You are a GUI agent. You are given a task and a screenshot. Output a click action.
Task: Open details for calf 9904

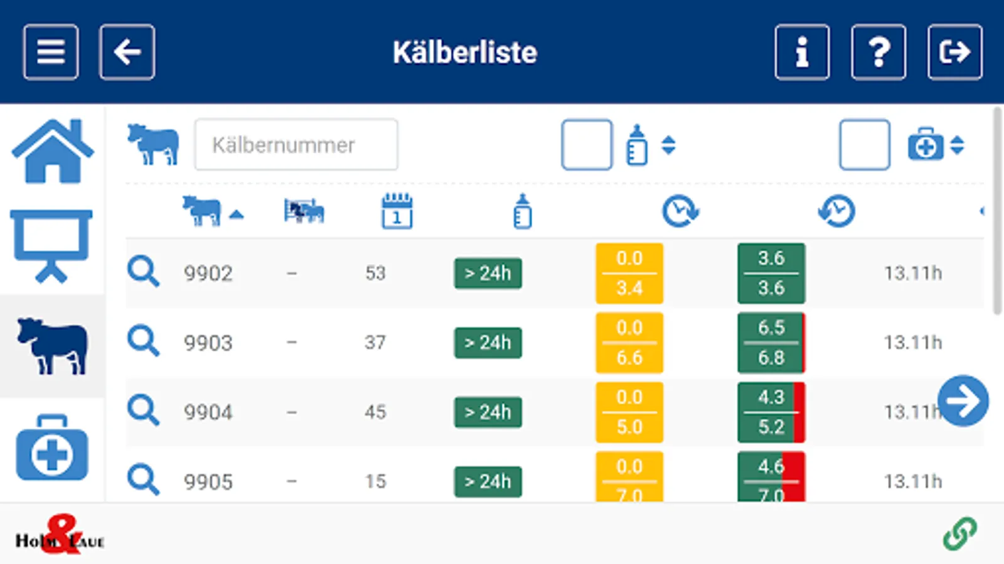[x=143, y=411]
